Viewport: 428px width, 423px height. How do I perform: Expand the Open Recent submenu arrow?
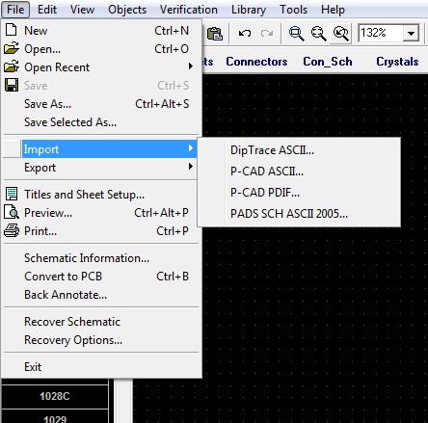click(x=191, y=66)
